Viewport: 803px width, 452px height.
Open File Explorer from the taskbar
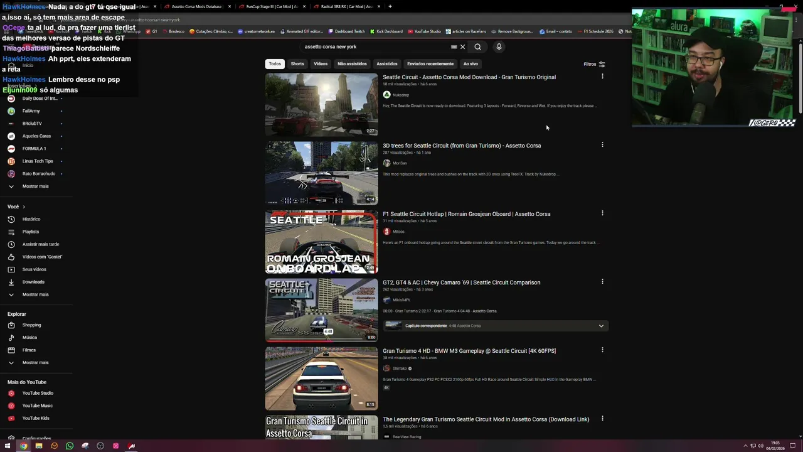click(39, 446)
